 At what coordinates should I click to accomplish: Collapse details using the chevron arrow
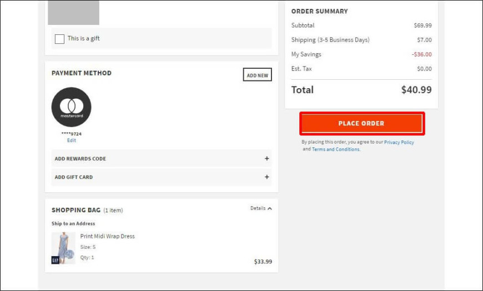(x=270, y=208)
